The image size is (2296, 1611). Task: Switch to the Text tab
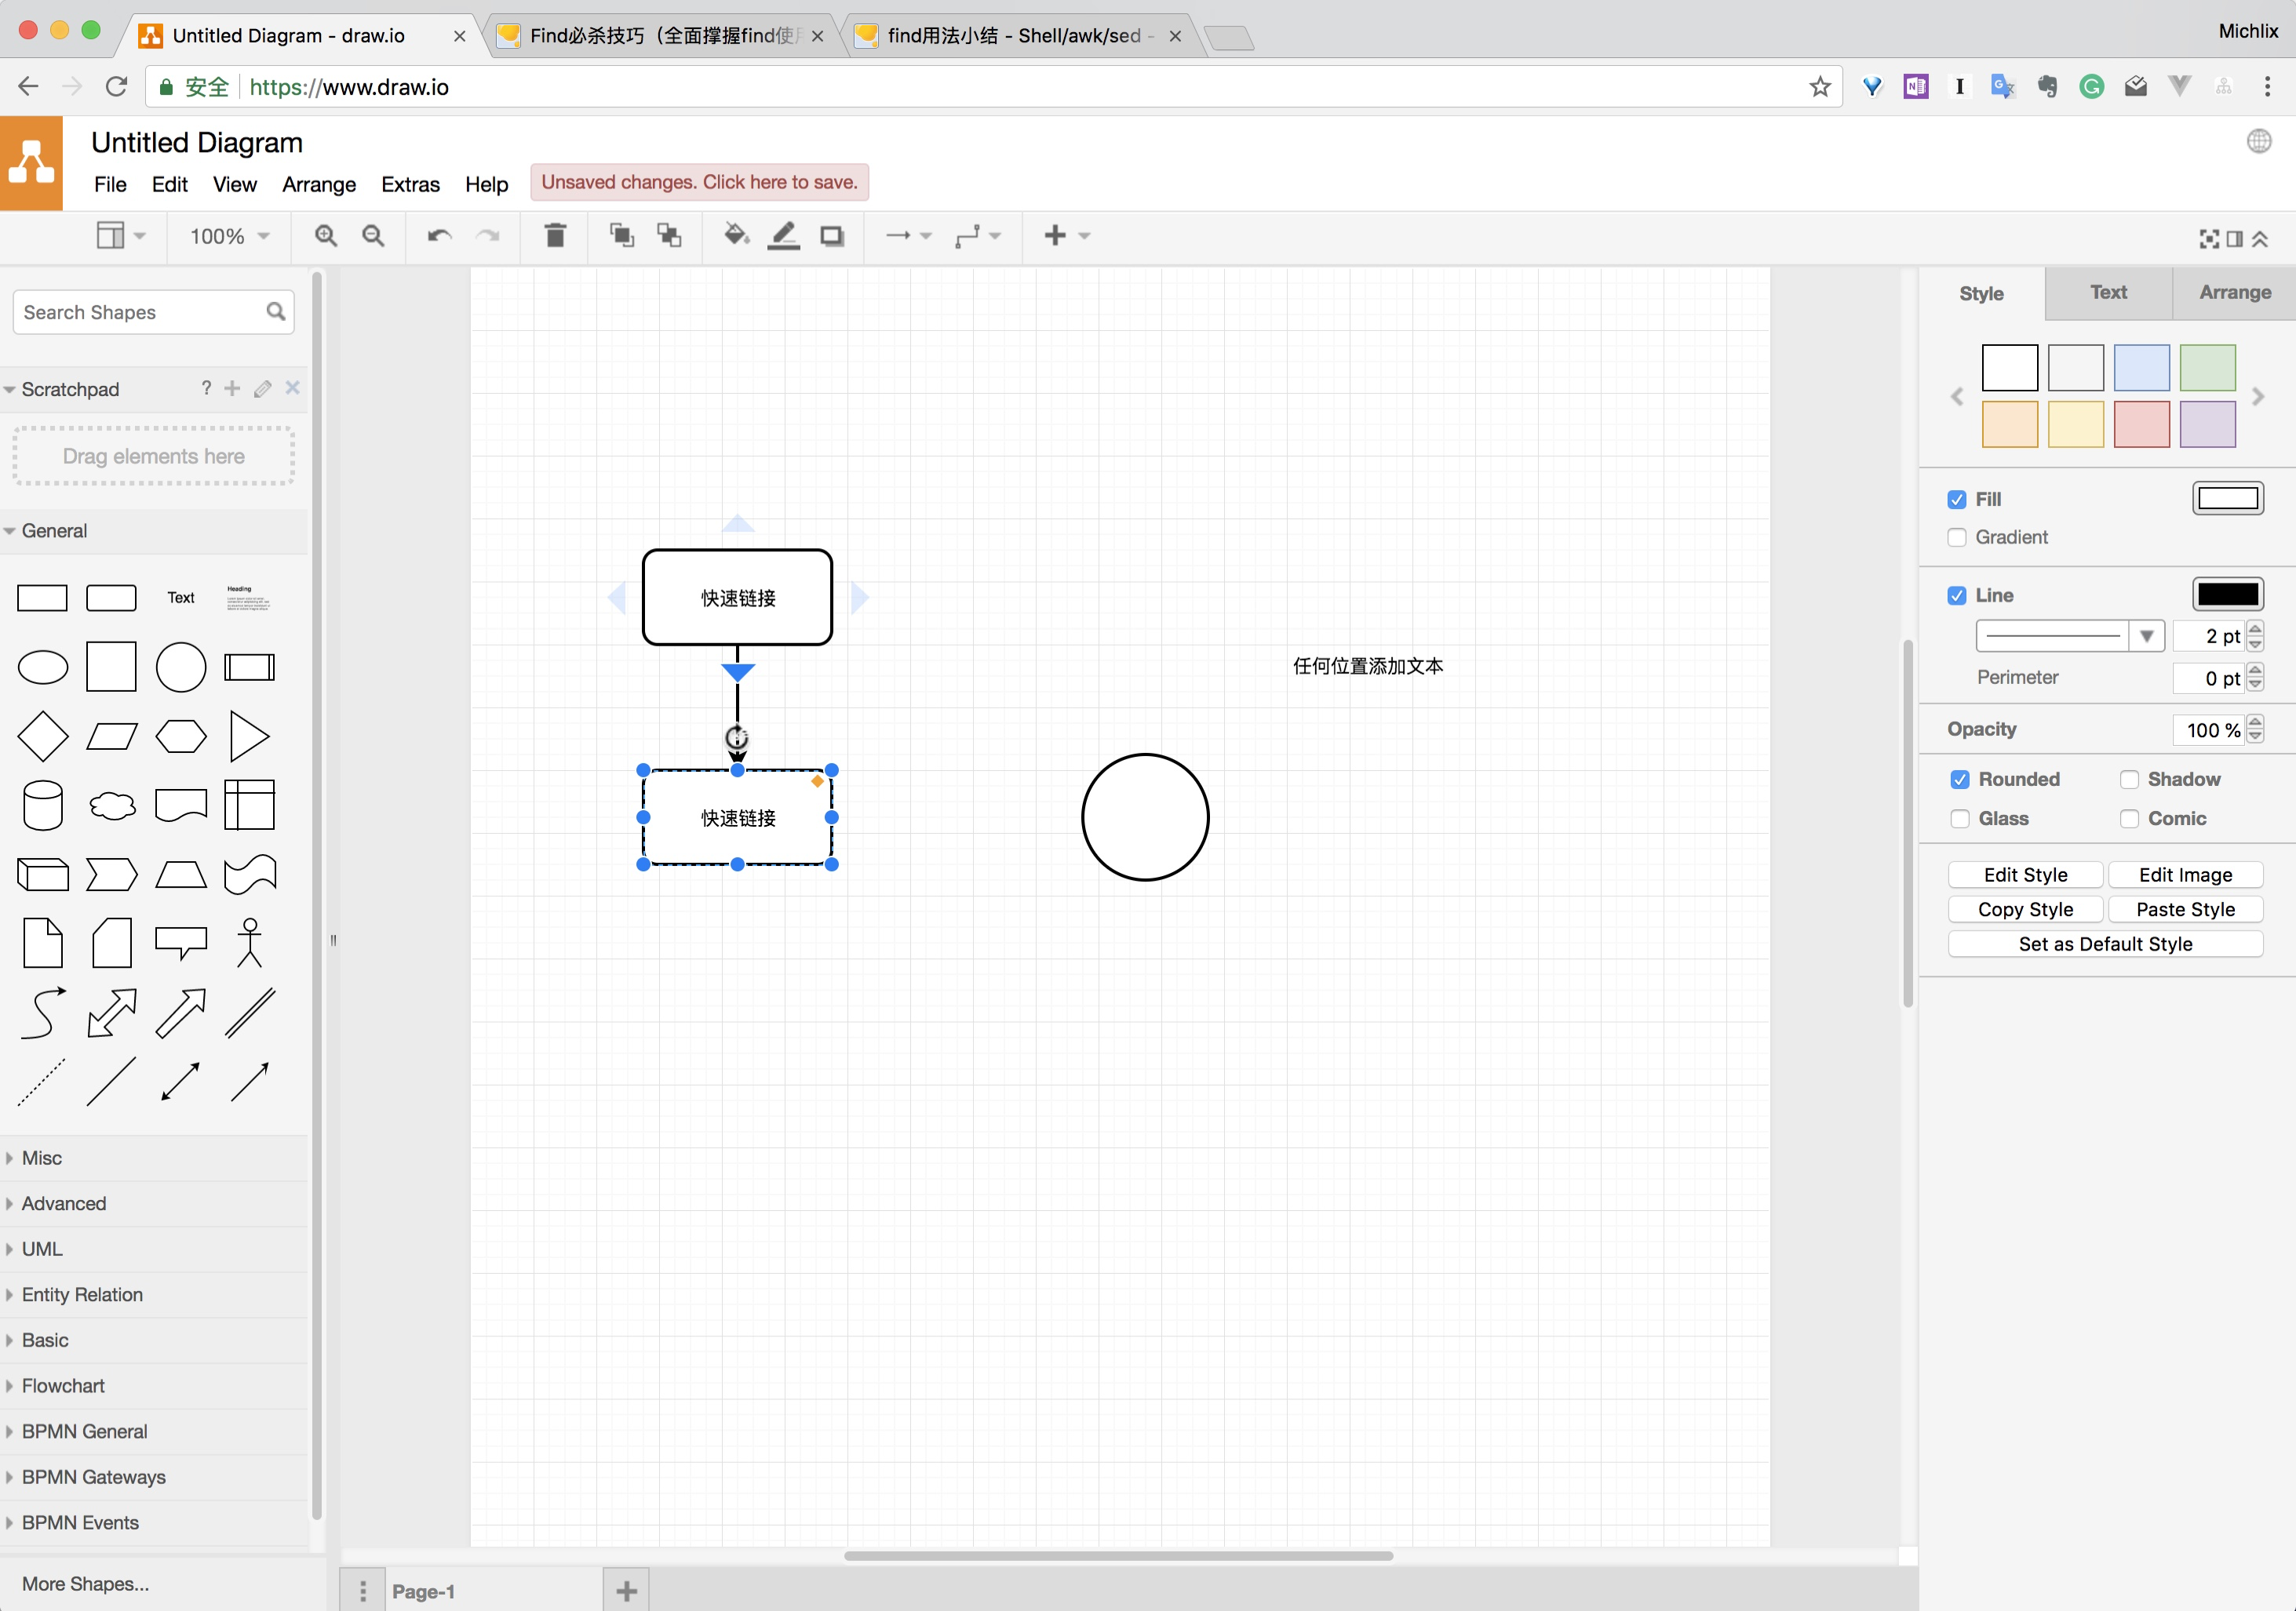[2107, 293]
